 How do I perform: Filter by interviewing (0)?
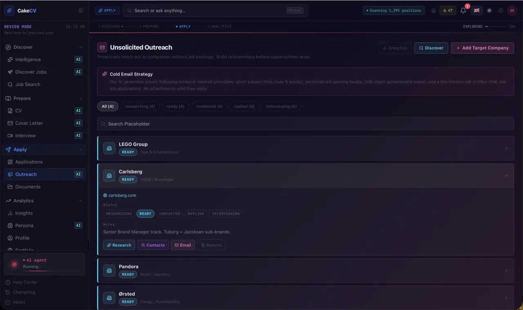tap(282, 107)
